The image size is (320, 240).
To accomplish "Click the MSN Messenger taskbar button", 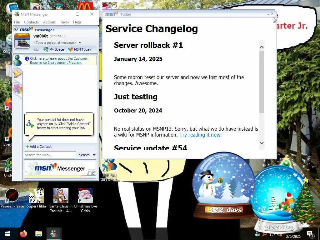I will [54, 234].
